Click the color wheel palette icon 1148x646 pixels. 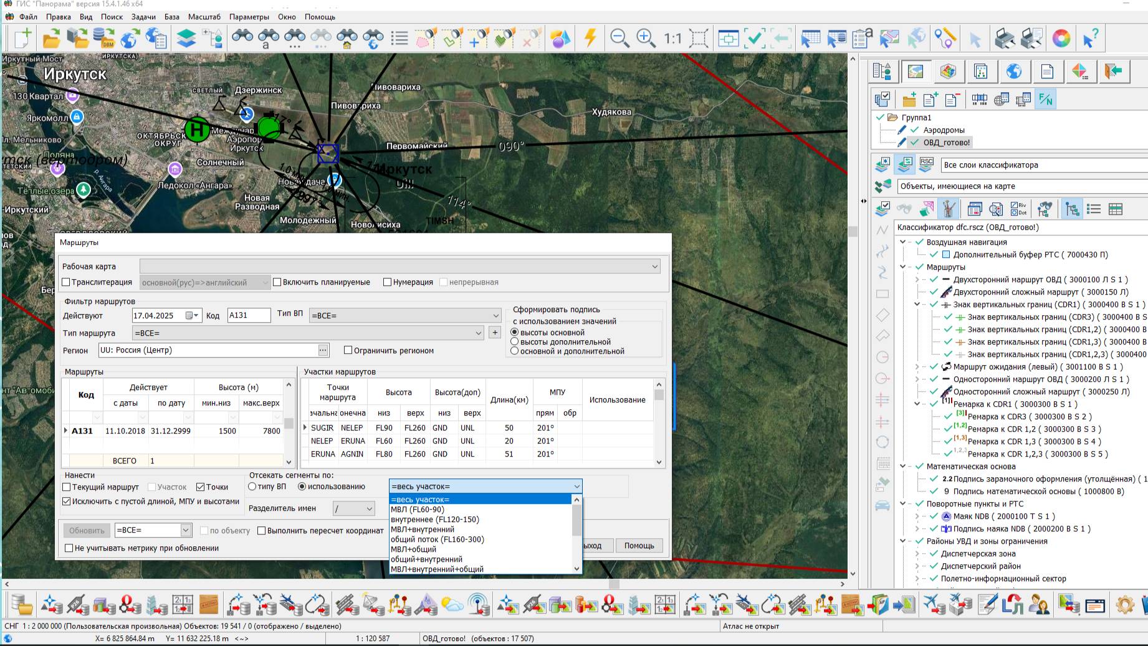point(1061,39)
